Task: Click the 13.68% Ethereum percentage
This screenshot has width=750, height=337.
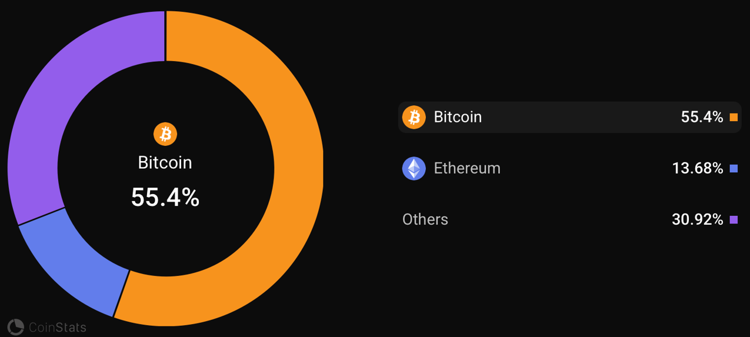Action: [697, 169]
